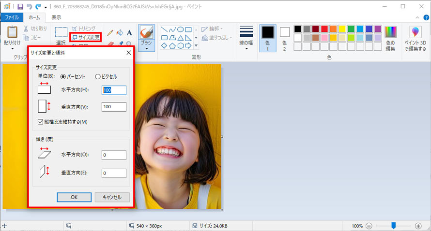Click the Paste (貼り付け) clipboard icon
The height and width of the screenshot is (231, 431).
point(12,32)
